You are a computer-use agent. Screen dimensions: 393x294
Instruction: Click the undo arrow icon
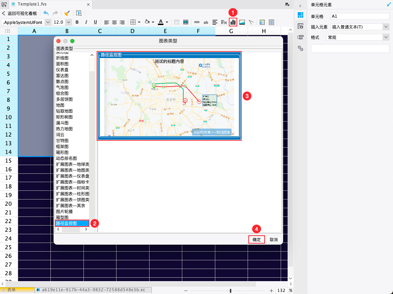pyautogui.click(x=46, y=13)
